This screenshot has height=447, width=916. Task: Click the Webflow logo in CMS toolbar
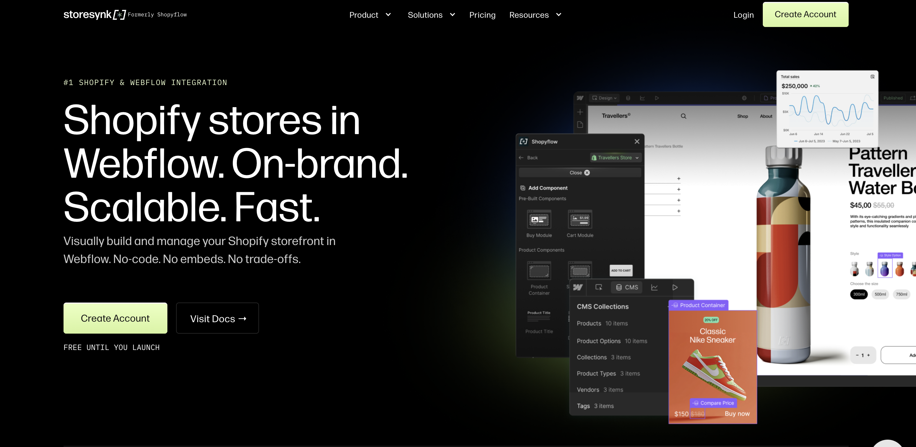click(x=578, y=287)
